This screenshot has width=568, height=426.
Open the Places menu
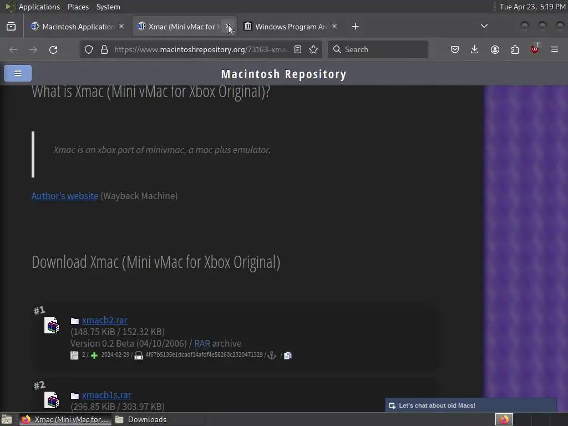coord(78,7)
